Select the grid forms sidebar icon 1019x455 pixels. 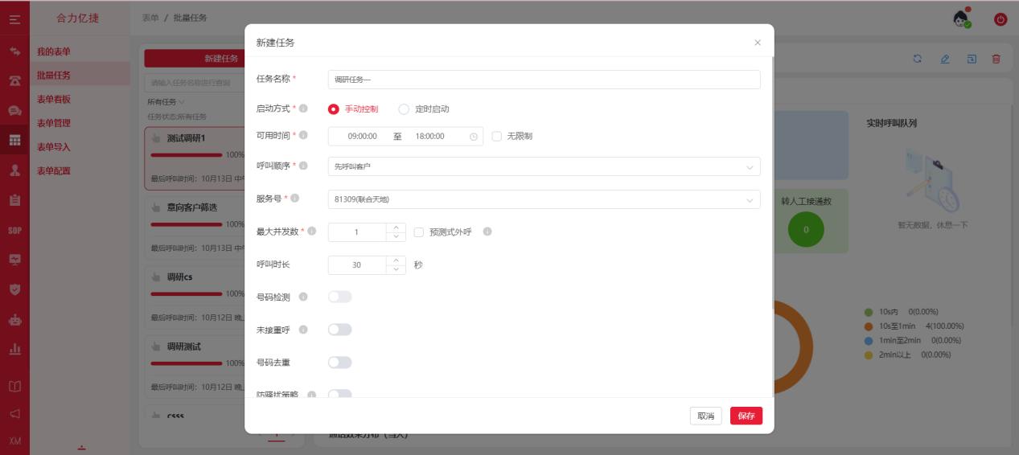pos(14,140)
